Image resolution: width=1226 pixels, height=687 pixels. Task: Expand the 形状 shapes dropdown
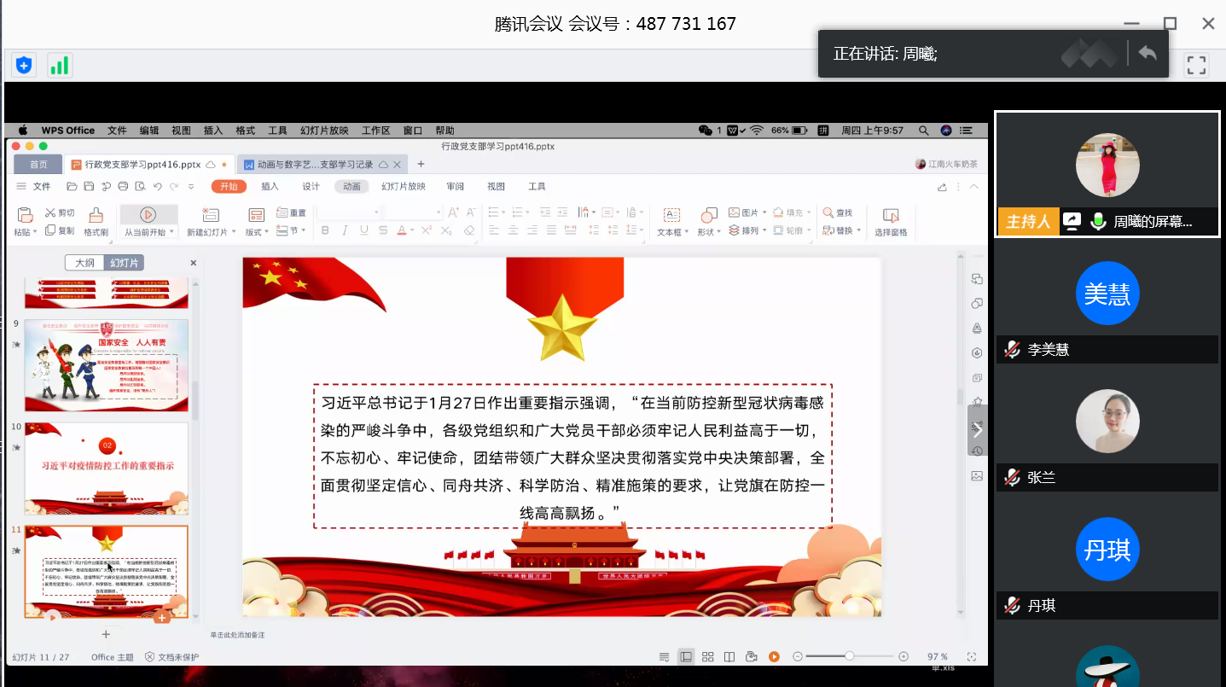pos(719,231)
